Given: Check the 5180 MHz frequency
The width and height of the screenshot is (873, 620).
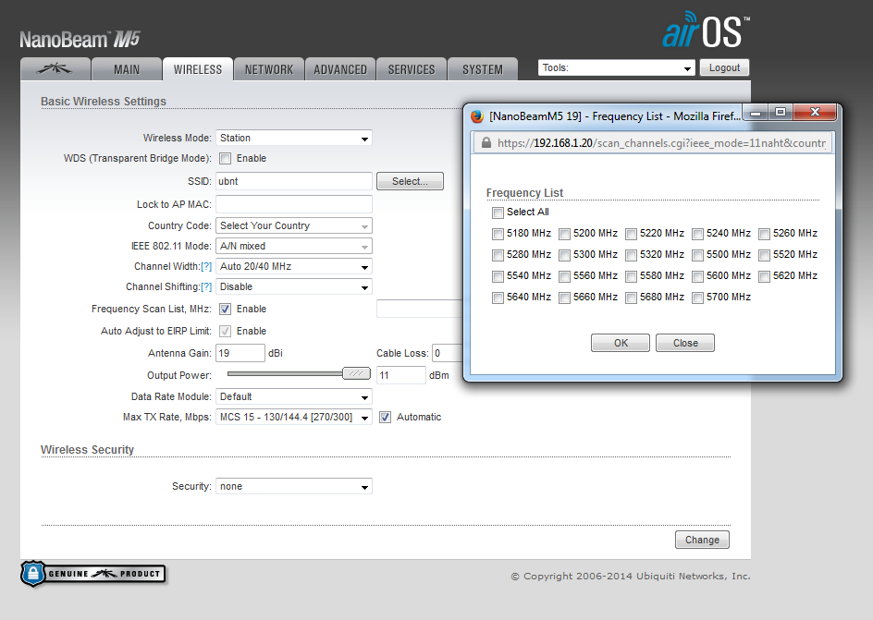Looking at the screenshot, I should pos(498,234).
